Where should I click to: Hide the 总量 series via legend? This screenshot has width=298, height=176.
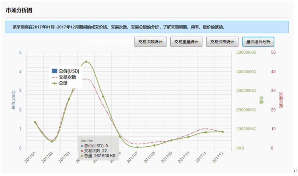(63, 83)
